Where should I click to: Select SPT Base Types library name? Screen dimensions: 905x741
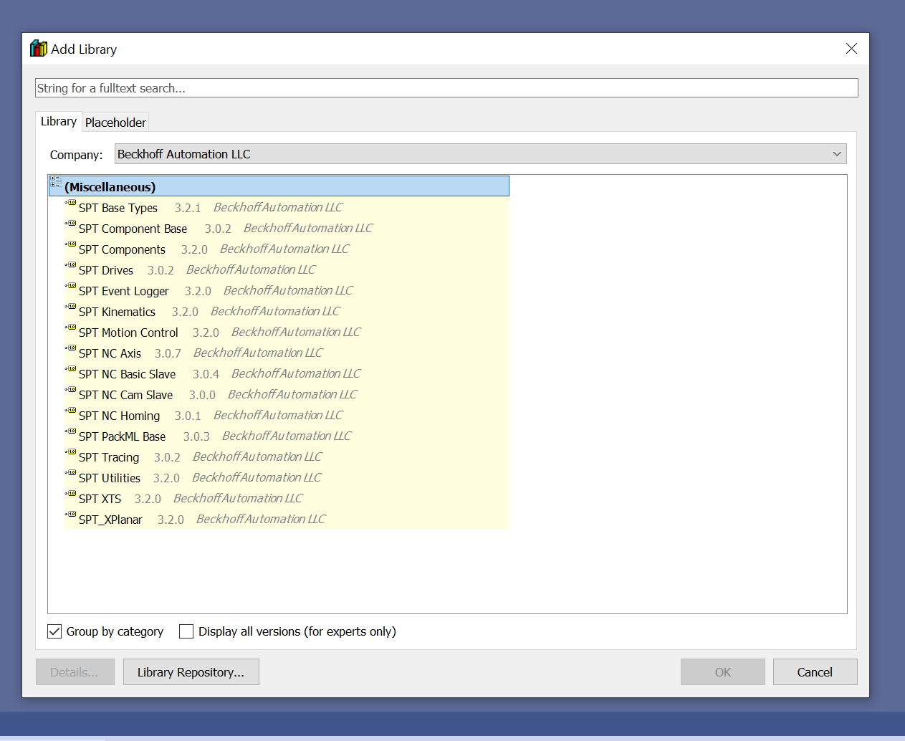118,208
